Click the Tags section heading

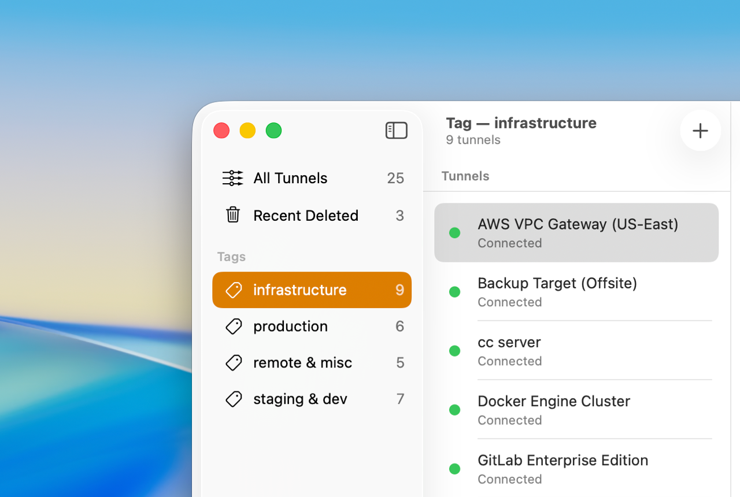pyautogui.click(x=231, y=257)
